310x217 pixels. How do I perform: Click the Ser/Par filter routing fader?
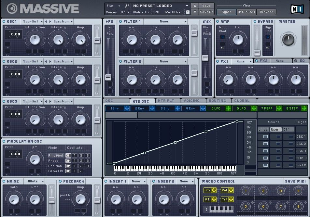coord(108,77)
